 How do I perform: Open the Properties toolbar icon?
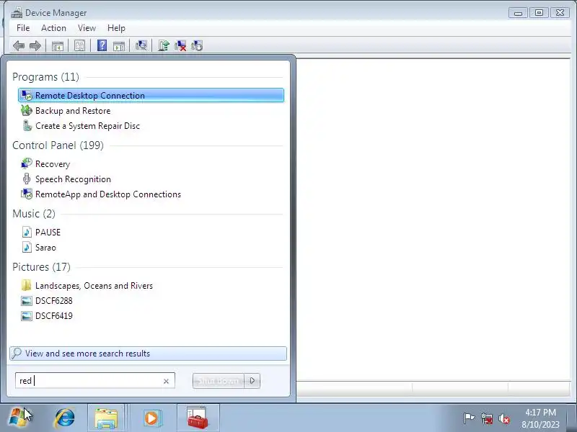click(x=79, y=46)
